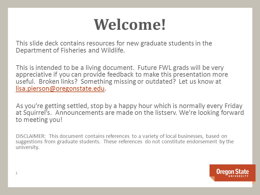
Task: Click the 'living document' paragraph text
Action: pyautogui.click(x=122, y=78)
